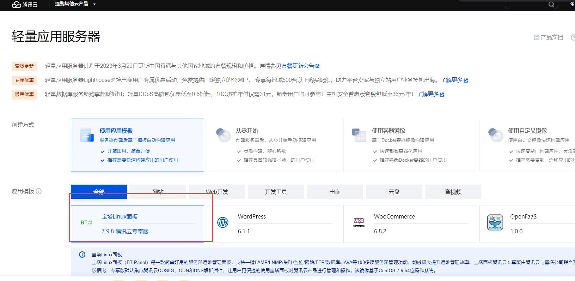Click the 使用应用模板 template icon
This screenshot has width=575, height=281.
87,135
